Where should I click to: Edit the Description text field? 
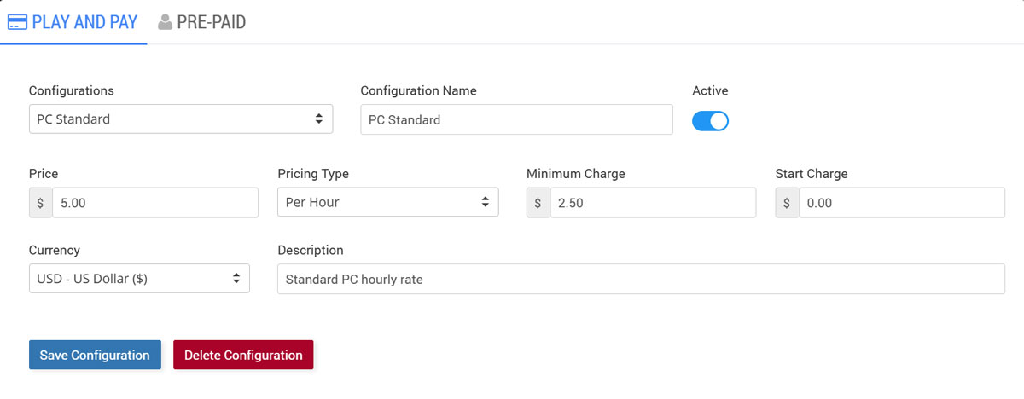640,279
